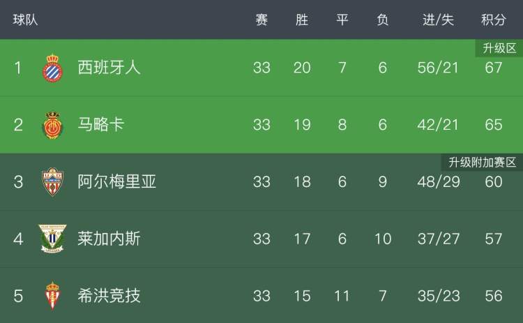
Task: Click the 赛 column header
Action: pyautogui.click(x=261, y=20)
